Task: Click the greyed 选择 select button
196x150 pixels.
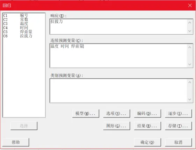Action: [x=24, y=126]
